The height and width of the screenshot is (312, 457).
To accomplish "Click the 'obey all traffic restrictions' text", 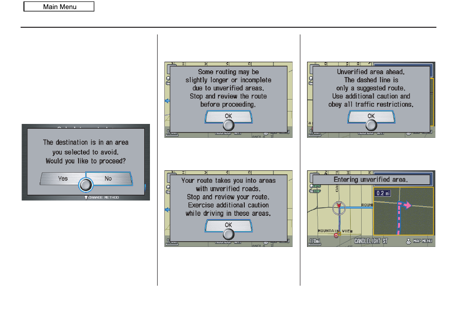I will pyautogui.click(x=371, y=104).
